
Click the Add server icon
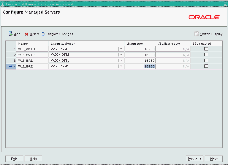pos(10,34)
